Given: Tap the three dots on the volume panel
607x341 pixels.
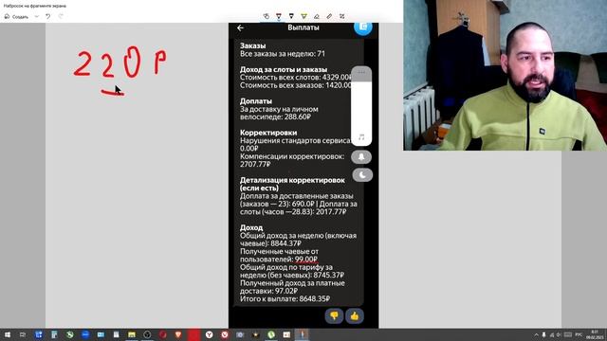Looking at the screenshot, I should pyautogui.click(x=361, y=72).
